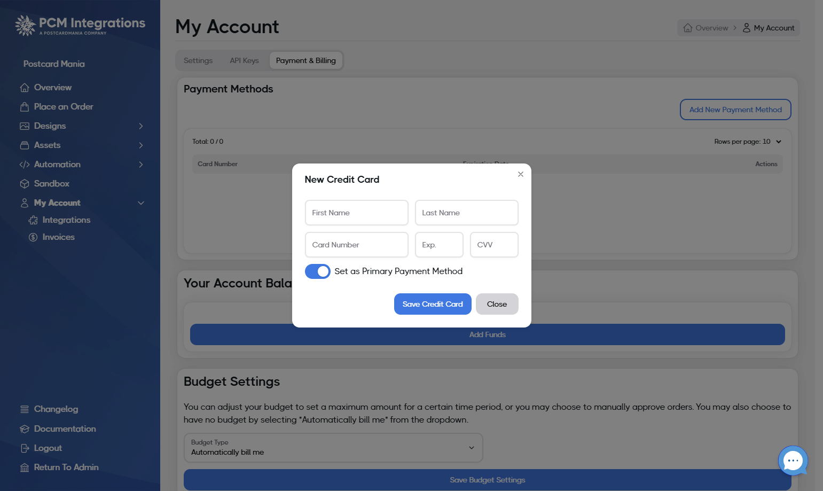Select the Payment & Billing tab
Image resolution: width=823 pixels, height=491 pixels.
point(306,61)
